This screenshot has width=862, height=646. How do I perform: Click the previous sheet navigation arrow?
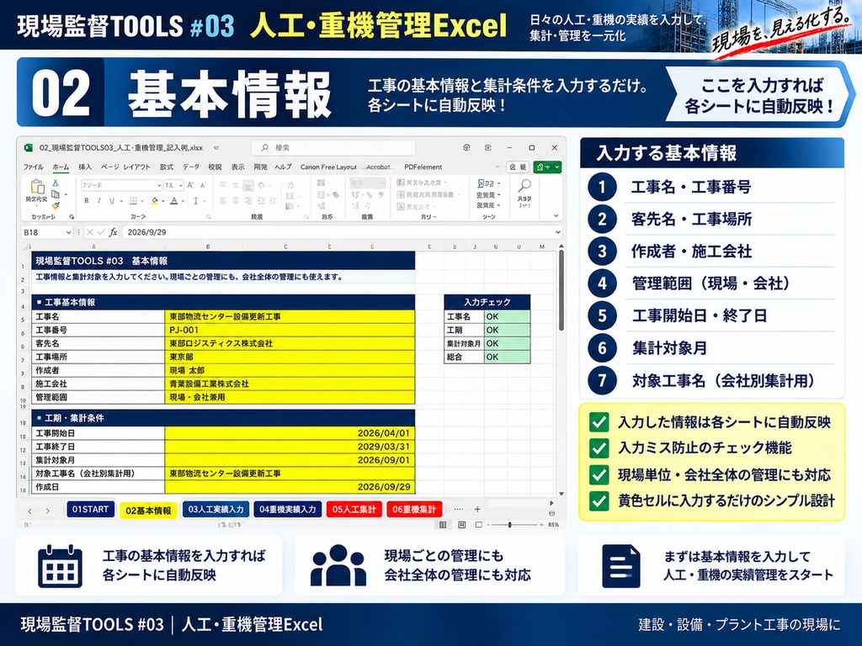[x=29, y=511]
